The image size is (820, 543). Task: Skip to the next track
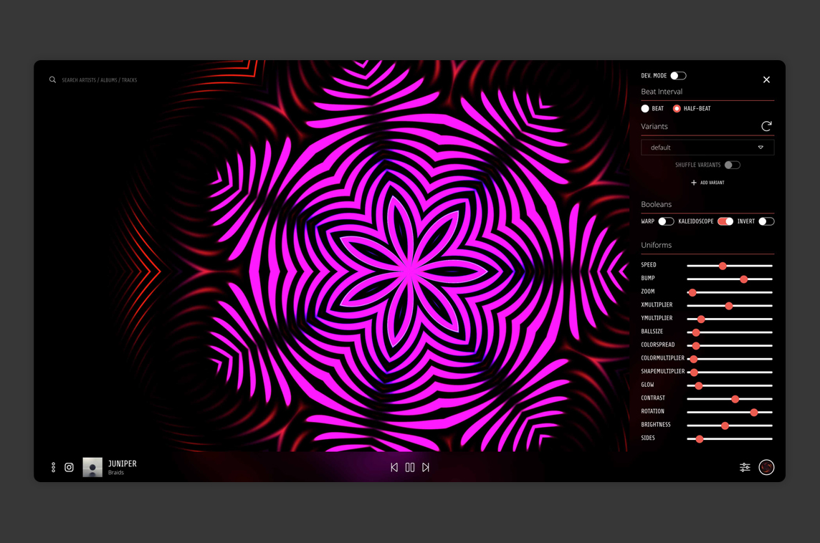(x=426, y=467)
